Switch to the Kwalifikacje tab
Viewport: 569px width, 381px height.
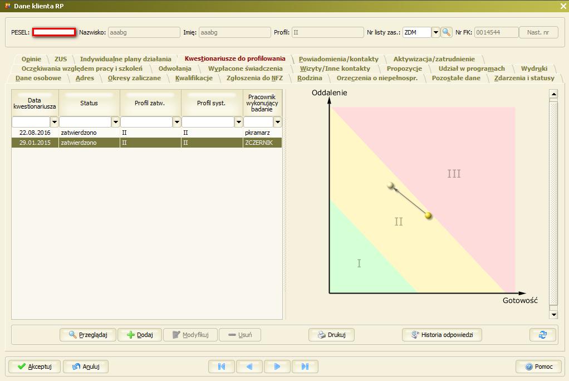[194, 78]
